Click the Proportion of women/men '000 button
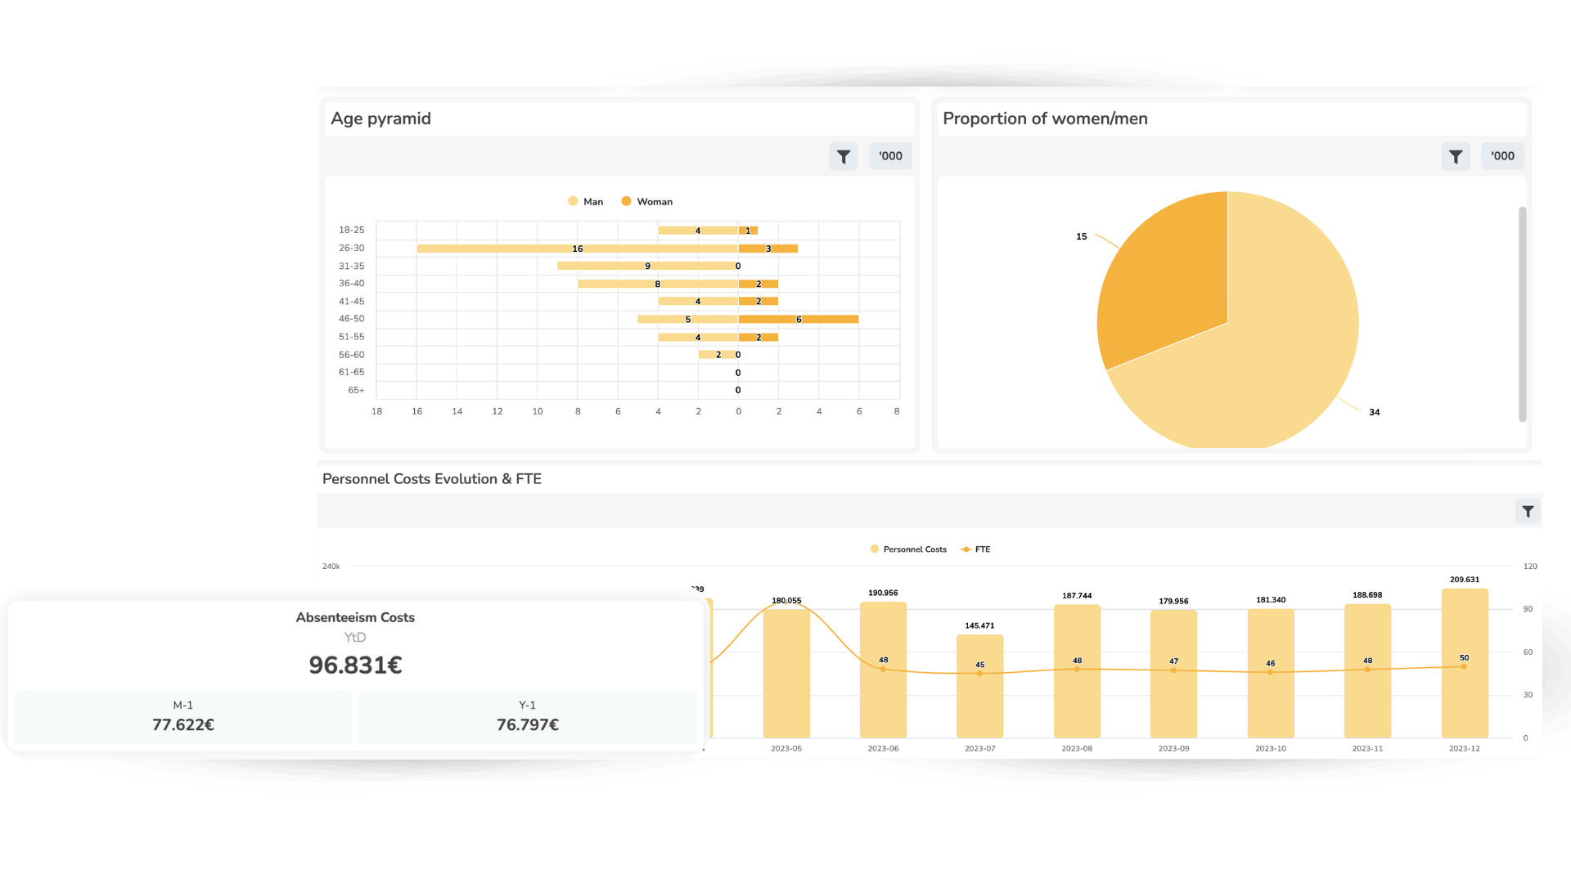The height and width of the screenshot is (883, 1571). [x=1502, y=156]
